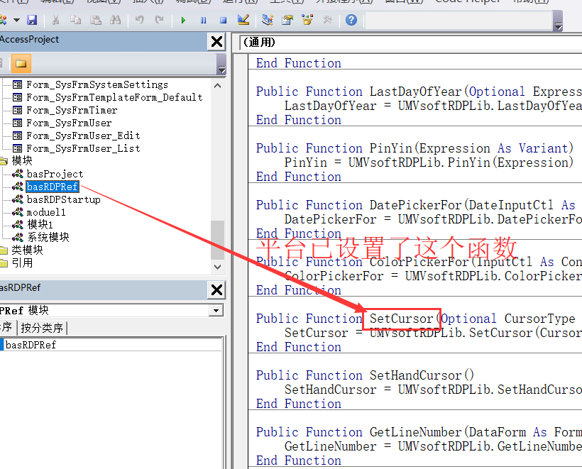Click project tree scroll up arrow
Viewport: 582px width, 469px height.
tap(218, 86)
